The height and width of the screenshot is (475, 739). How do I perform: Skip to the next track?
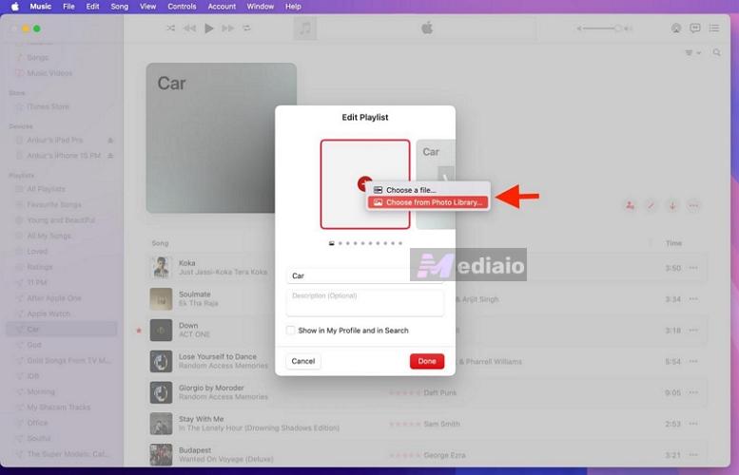tap(228, 28)
